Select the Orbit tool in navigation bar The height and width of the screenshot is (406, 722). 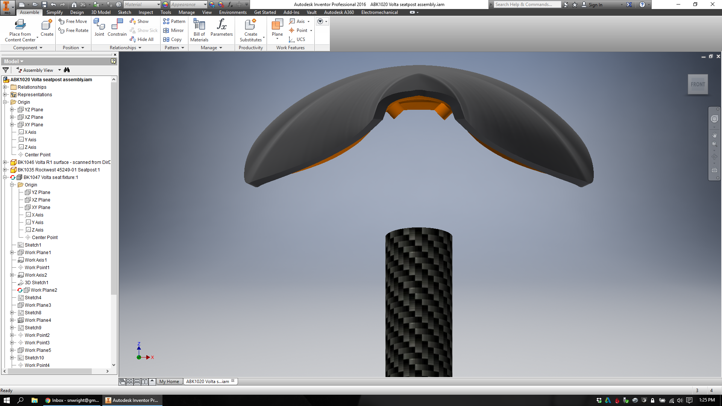coord(714,157)
